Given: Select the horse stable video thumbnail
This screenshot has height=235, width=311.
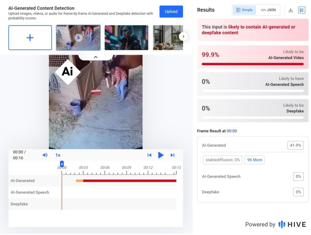Looking at the screenshot, I should (x=78, y=38).
